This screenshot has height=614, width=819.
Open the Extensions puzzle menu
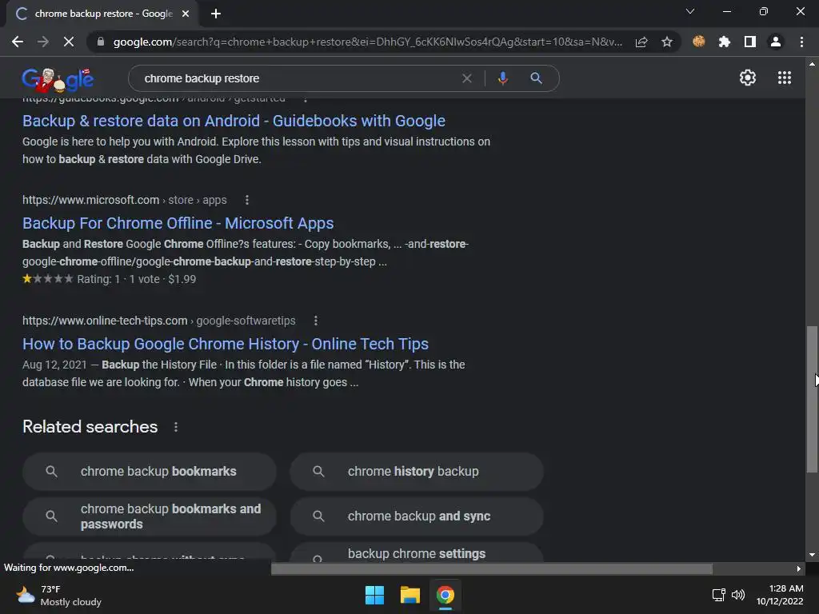click(x=725, y=42)
